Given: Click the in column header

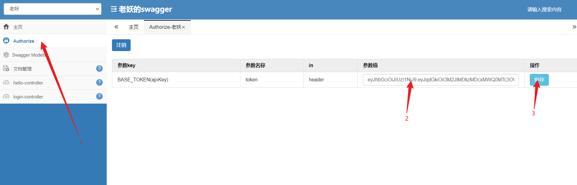Looking at the screenshot, I should coord(330,65).
